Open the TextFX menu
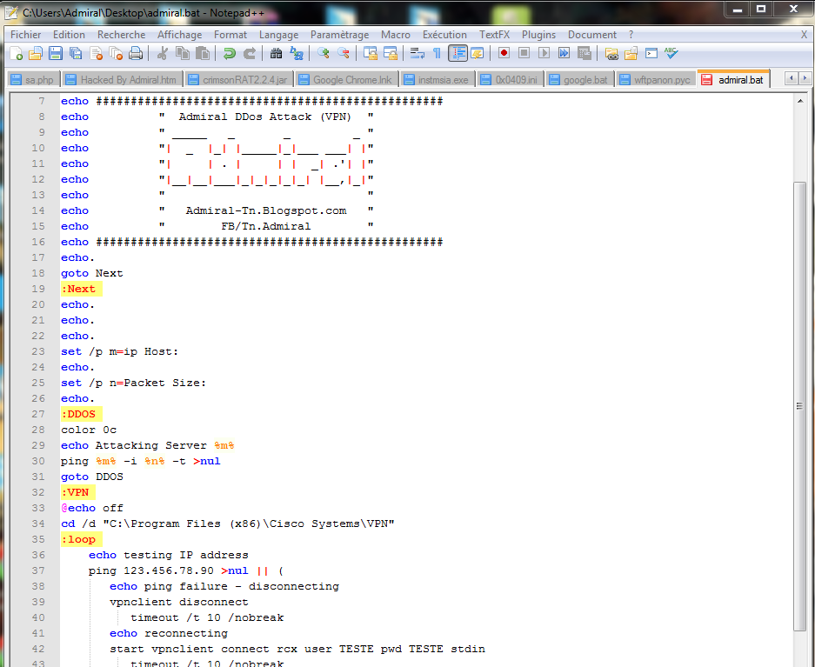 tap(494, 35)
